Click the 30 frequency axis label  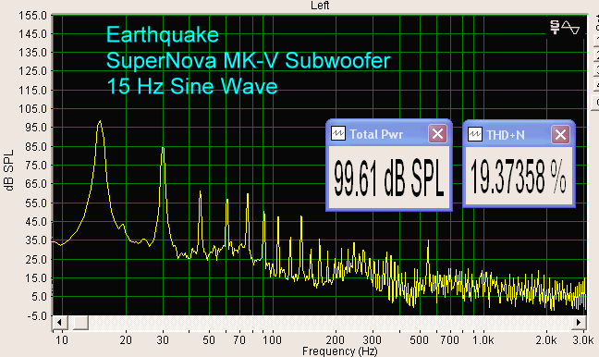[x=163, y=339]
